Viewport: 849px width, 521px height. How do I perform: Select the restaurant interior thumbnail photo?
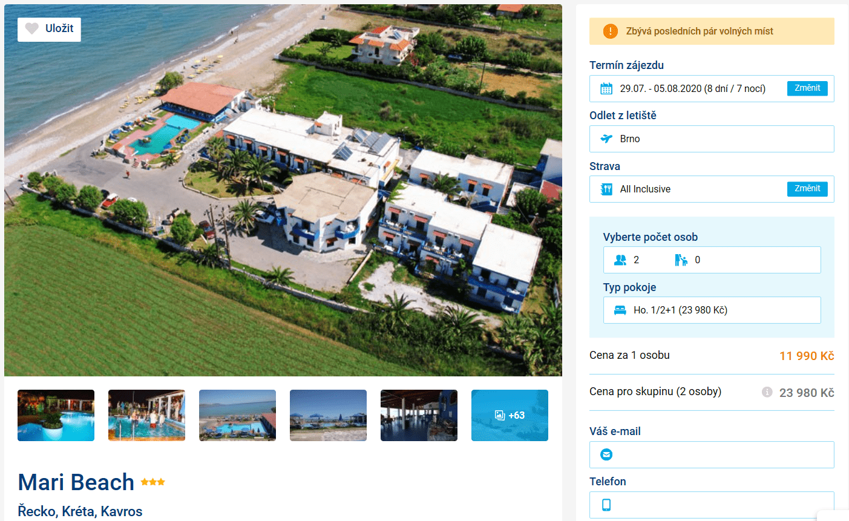[419, 415]
